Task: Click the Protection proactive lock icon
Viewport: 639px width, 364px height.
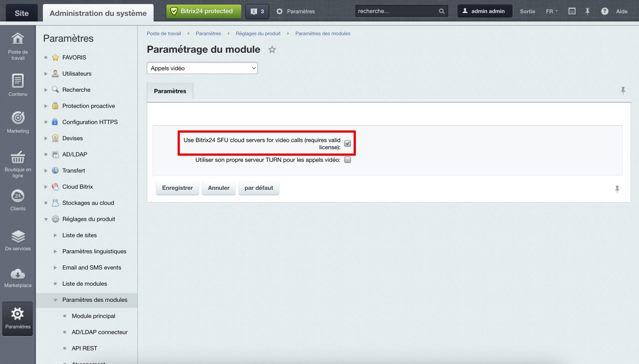Action: (55, 106)
